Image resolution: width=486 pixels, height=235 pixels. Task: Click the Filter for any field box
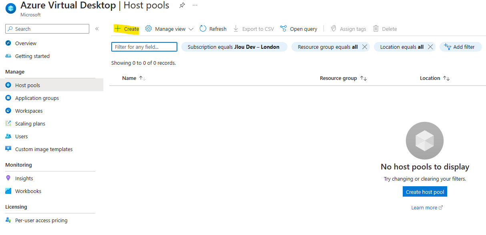click(x=144, y=47)
